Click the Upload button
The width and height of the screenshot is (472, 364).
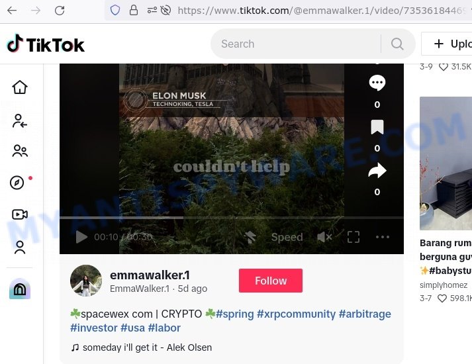[x=446, y=44]
